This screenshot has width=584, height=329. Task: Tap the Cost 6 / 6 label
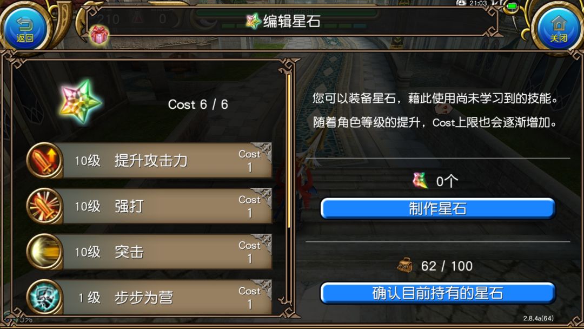[198, 104]
